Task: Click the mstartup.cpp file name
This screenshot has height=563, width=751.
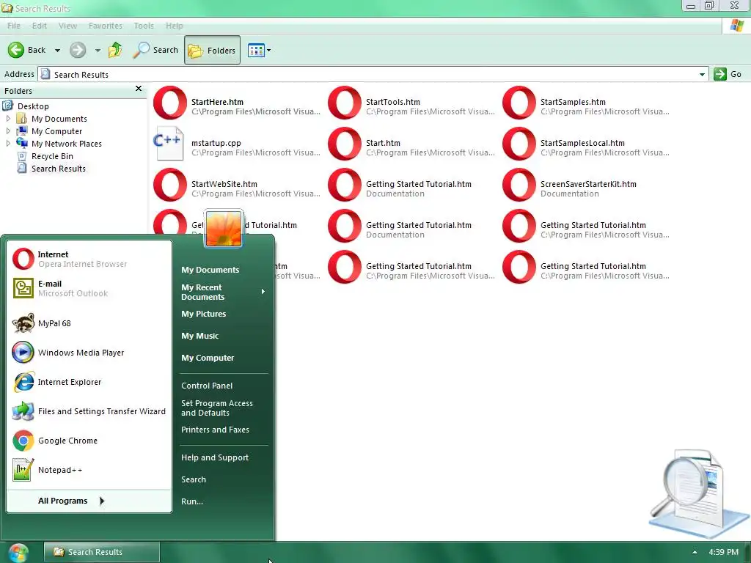Action: pyautogui.click(x=216, y=143)
